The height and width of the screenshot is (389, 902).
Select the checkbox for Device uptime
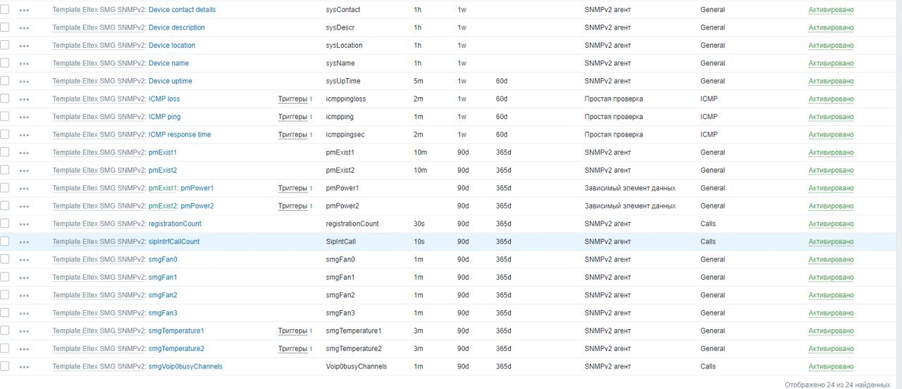(5, 80)
